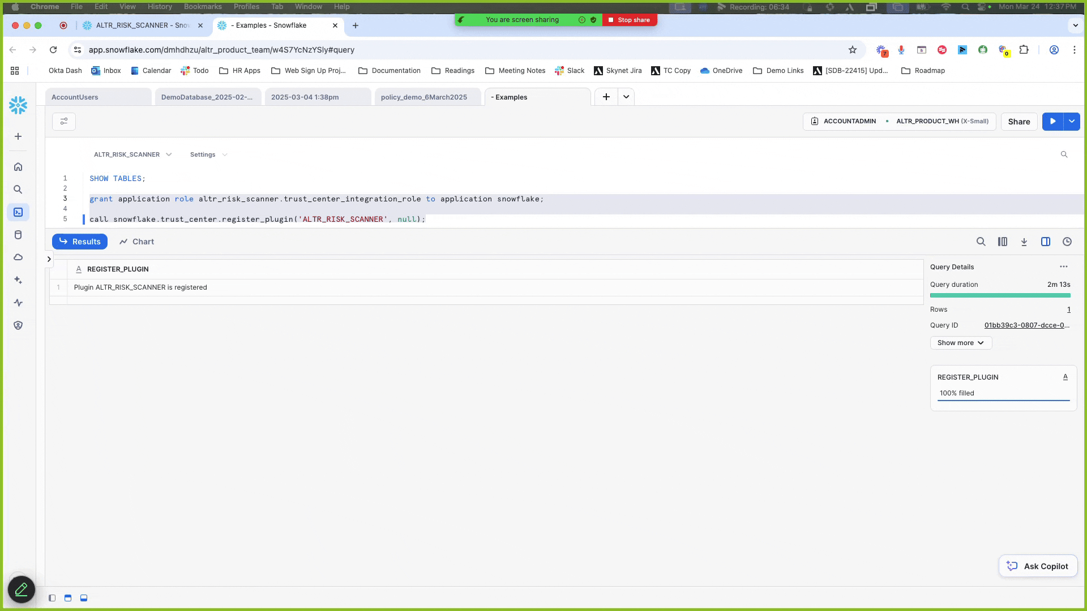Select the Home icon in sidebar
1087x611 pixels.
pyautogui.click(x=18, y=167)
